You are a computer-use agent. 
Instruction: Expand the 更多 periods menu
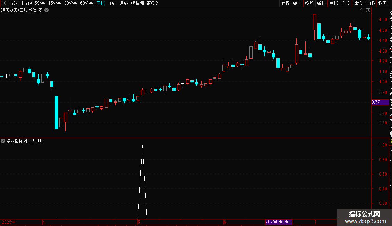click(x=153, y=3)
